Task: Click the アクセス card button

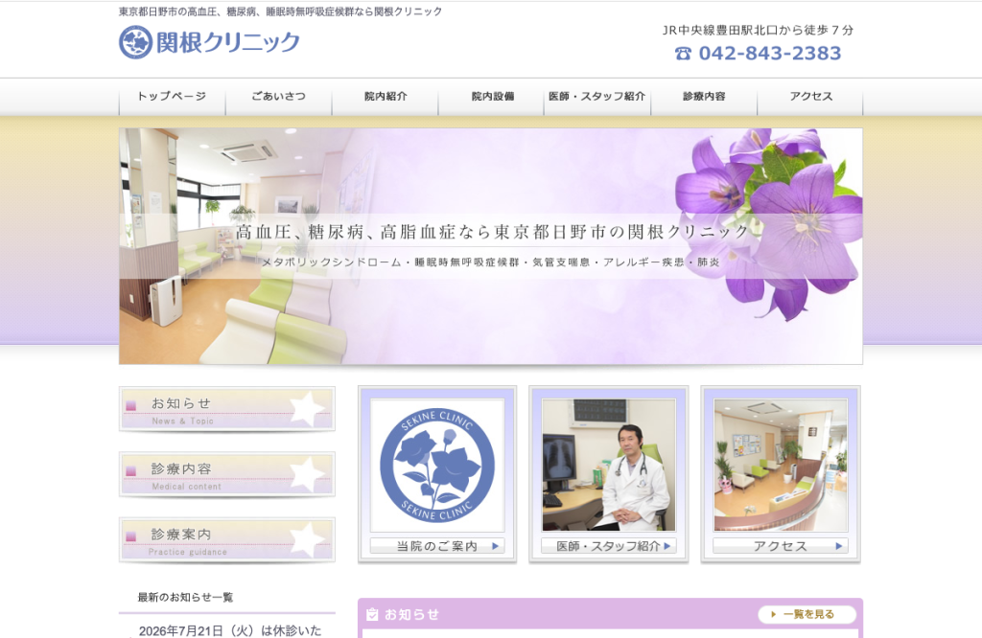Action: pyautogui.click(x=781, y=546)
